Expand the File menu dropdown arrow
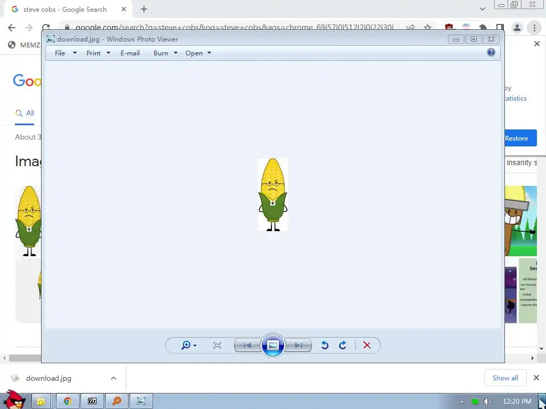The image size is (546, 409). click(x=75, y=53)
